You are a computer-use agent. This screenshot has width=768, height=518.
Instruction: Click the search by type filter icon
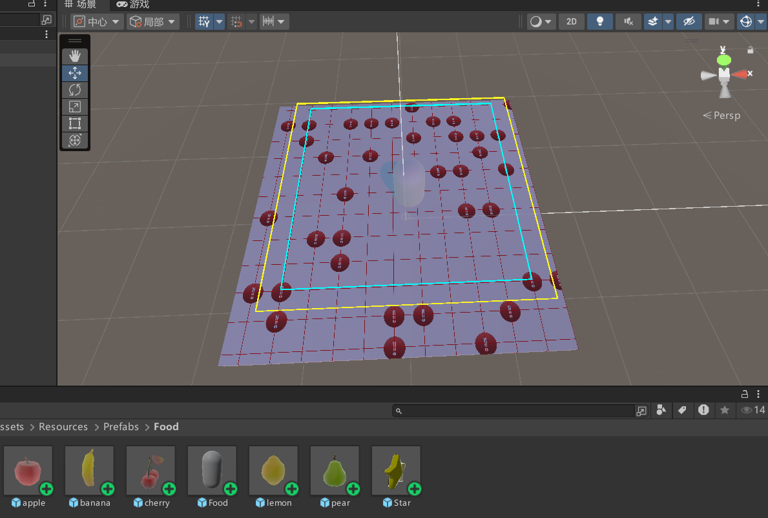coord(661,410)
